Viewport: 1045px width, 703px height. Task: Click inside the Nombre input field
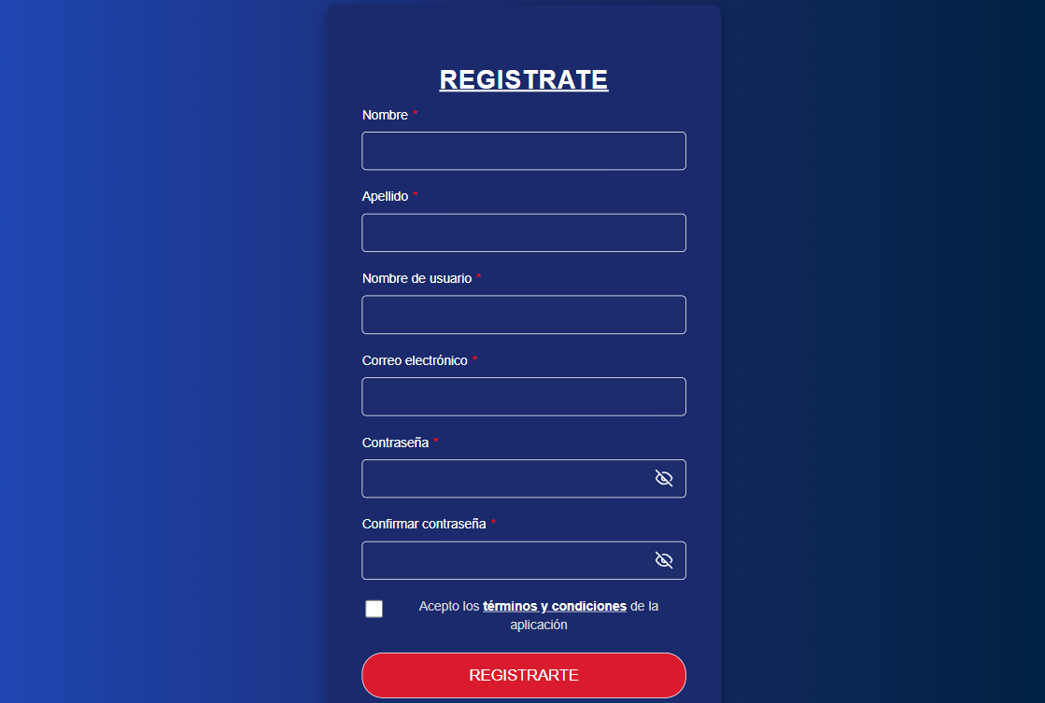click(523, 150)
